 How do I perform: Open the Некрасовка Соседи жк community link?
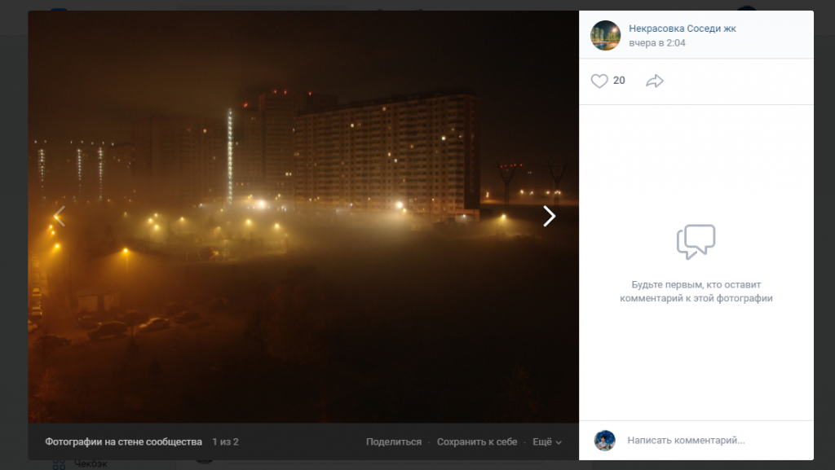click(682, 29)
